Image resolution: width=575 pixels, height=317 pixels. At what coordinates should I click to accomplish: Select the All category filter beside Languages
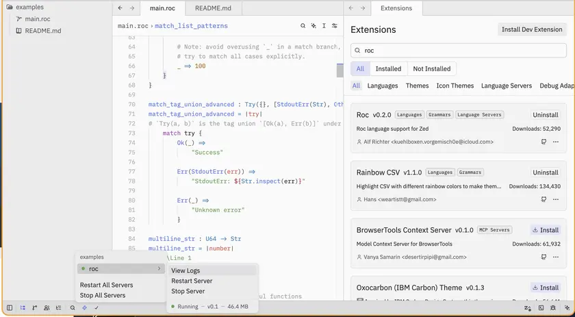[356, 86]
